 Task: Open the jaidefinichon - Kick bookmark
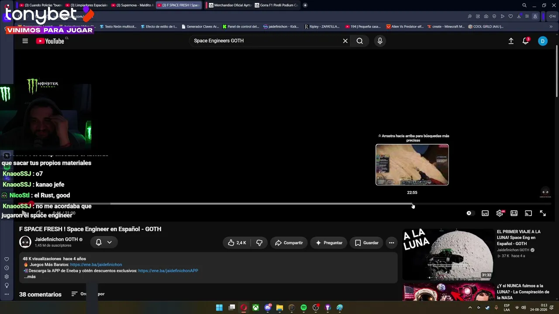tap(281, 27)
